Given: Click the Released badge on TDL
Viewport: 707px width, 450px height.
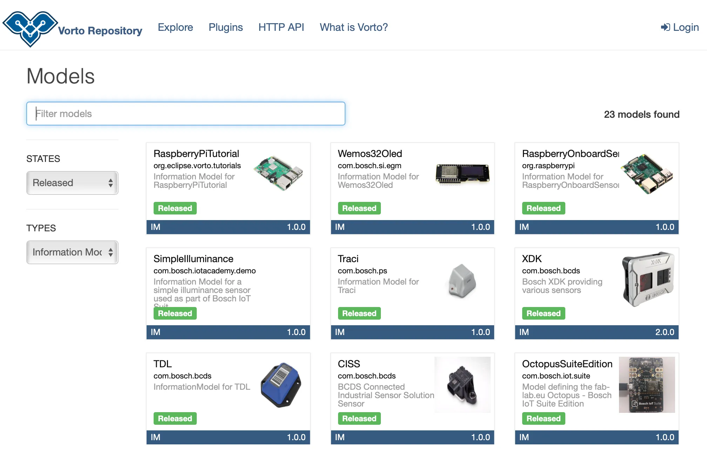Looking at the screenshot, I should click(x=175, y=418).
